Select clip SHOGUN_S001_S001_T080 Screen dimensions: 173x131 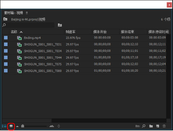coord(43,71)
